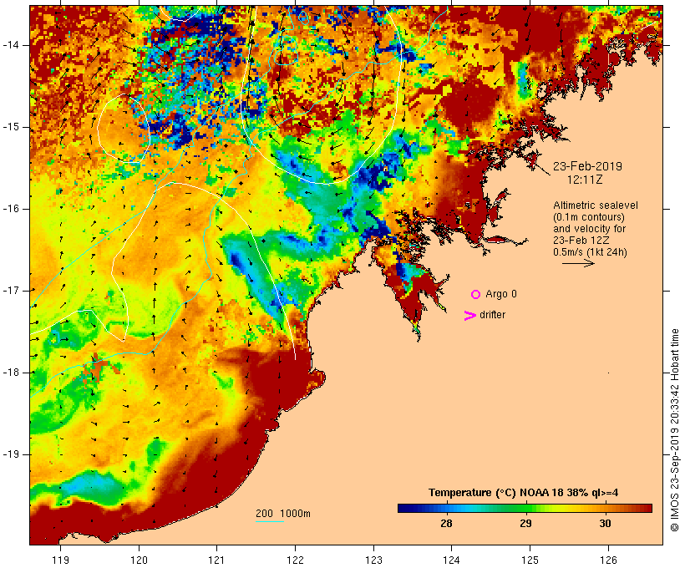Click the '29' color bar tick label
Screen dimensions: 685x568
coord(525,524)
